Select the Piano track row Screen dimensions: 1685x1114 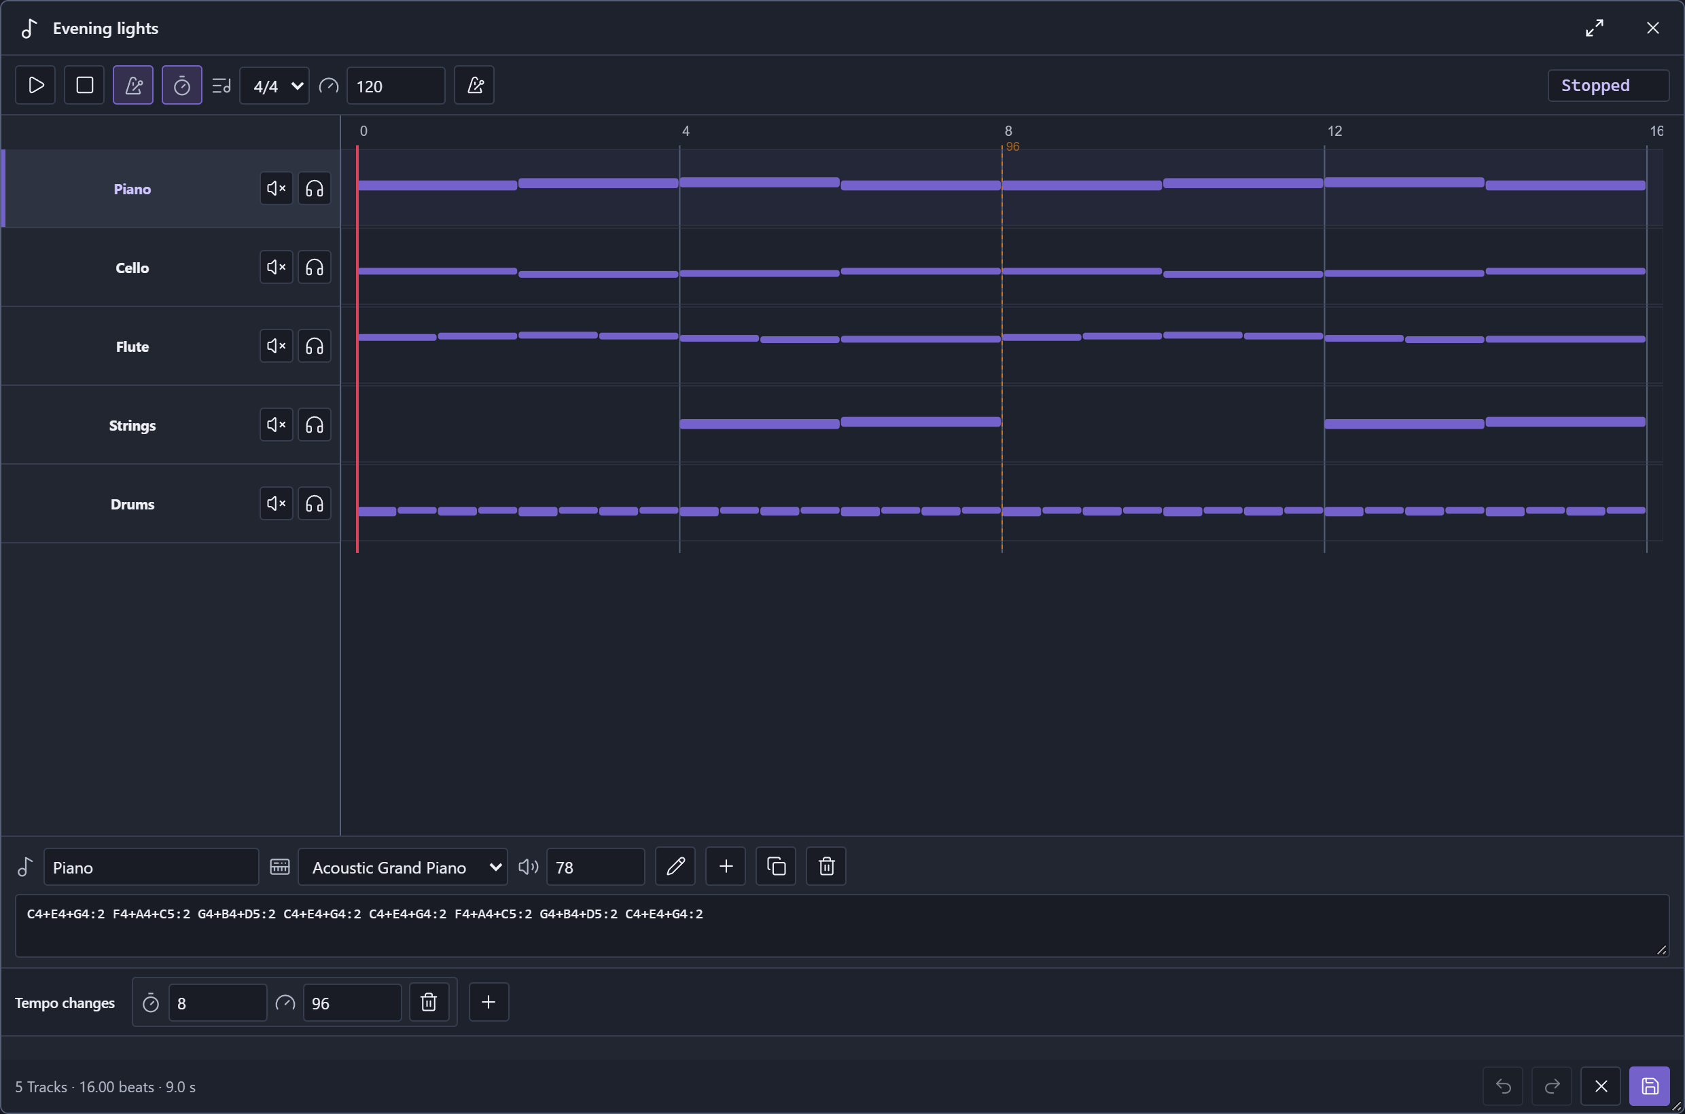coord(171,188)
